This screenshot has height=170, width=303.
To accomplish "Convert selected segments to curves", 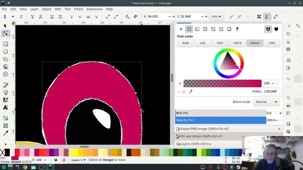I will (x=116, y=17).
